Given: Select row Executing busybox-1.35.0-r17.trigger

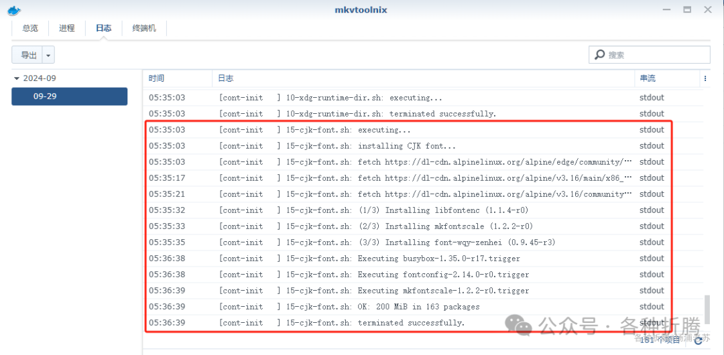Looking at the screenshot, I should pyautogui.click(x=423, y=259).
